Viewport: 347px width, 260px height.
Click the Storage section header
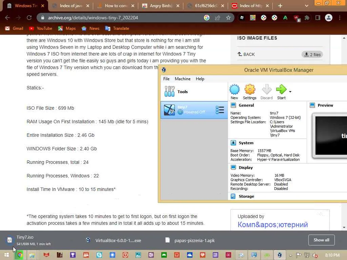[246, 196]
